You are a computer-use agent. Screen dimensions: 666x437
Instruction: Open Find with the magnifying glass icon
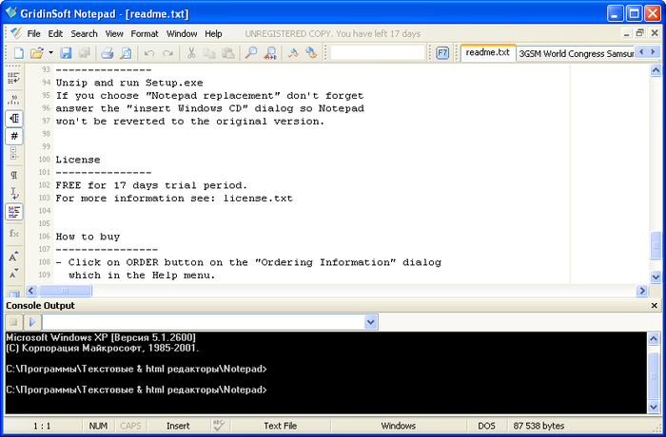pyautogui.click(x=251, y=53)
